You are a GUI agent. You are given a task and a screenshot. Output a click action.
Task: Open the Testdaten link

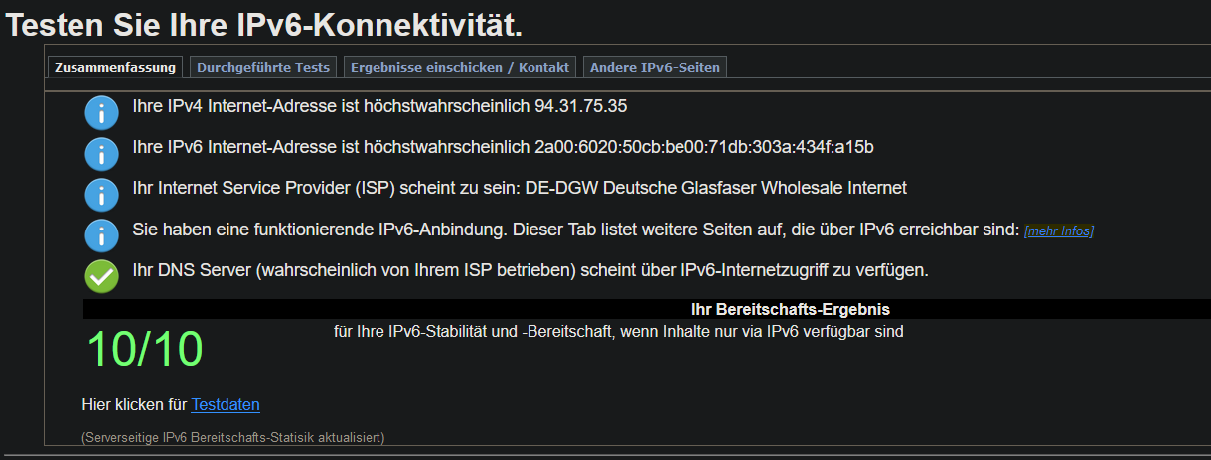click(x=226, y=404)
